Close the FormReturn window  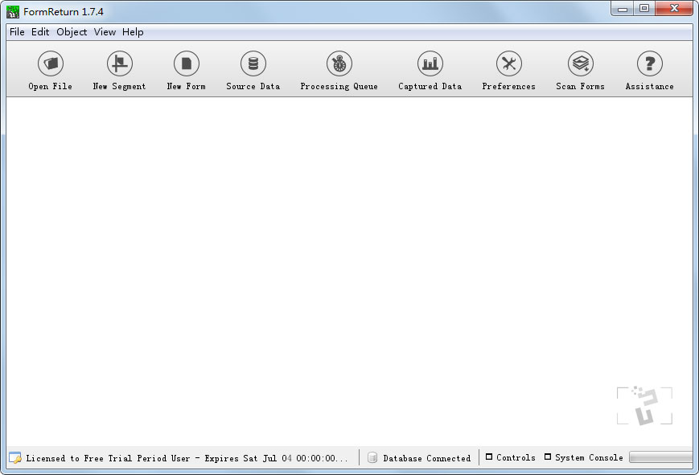tap(674, 9)
